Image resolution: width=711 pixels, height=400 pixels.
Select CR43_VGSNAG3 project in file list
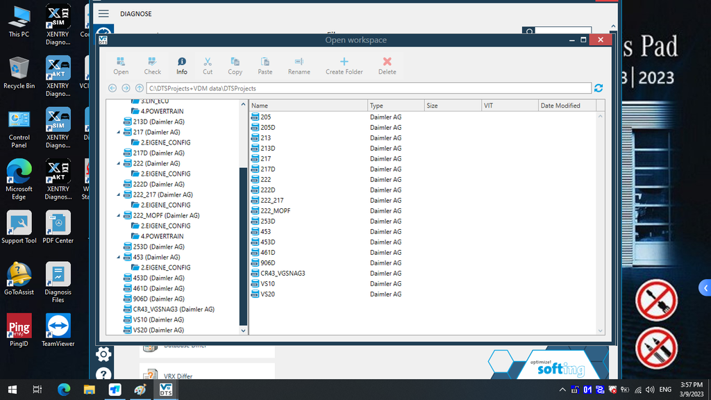[283, 274]
